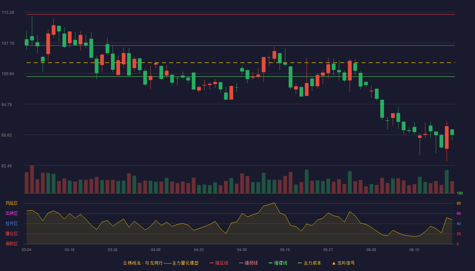Toggle the 龙吟信号 triangle legend item
The image size is (475, 271).
pos(343,263)
